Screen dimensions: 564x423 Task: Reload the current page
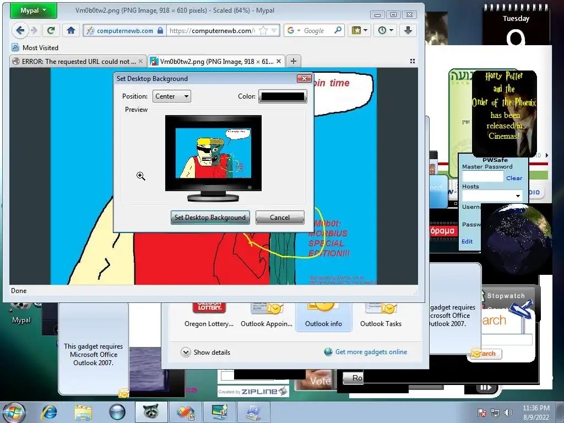coord(51,31)
